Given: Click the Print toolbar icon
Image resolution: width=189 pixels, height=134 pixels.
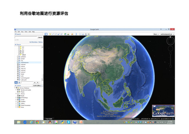Looking at the screenshot, I should point(83,34).
